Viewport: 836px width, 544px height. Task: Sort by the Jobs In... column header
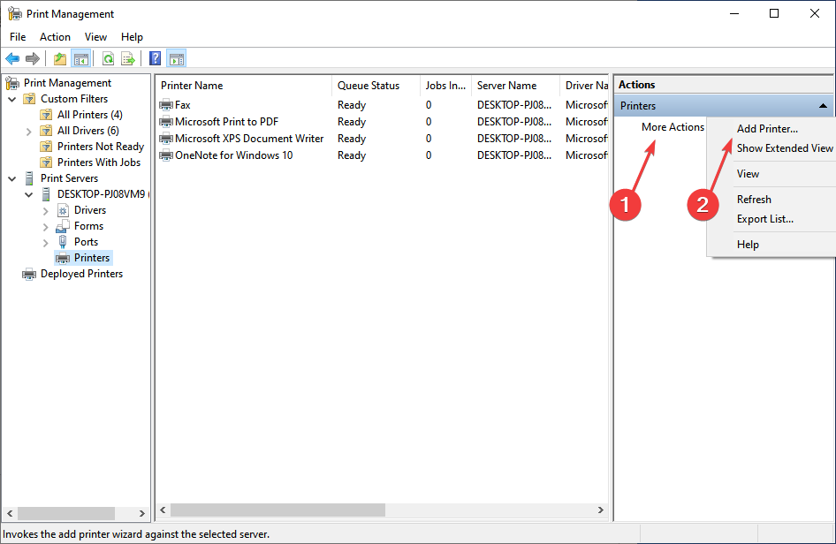pos(445,86)
